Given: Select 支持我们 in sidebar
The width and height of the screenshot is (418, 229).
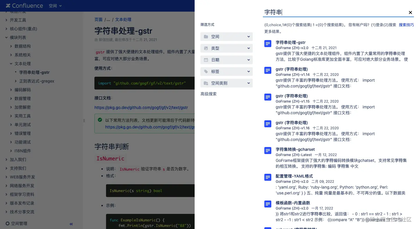Looking at the screenshot, I should [x=18, y=168].
